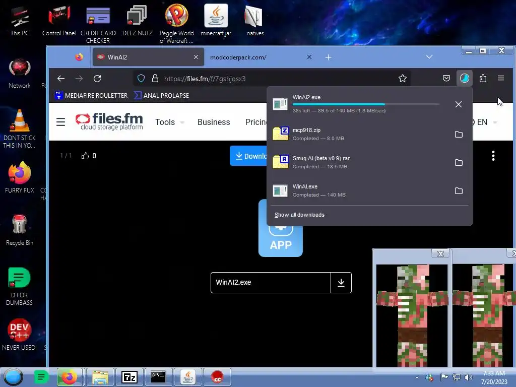This screenshot has height=387, width=516.
Task: Cancel the WinAI2.exe download
Action: pyautogui.click(x=459, y=104)
